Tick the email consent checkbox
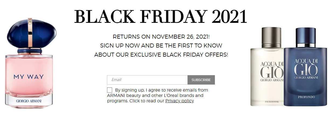Screen dimensions: 330x120 click(x=109, y=90)
